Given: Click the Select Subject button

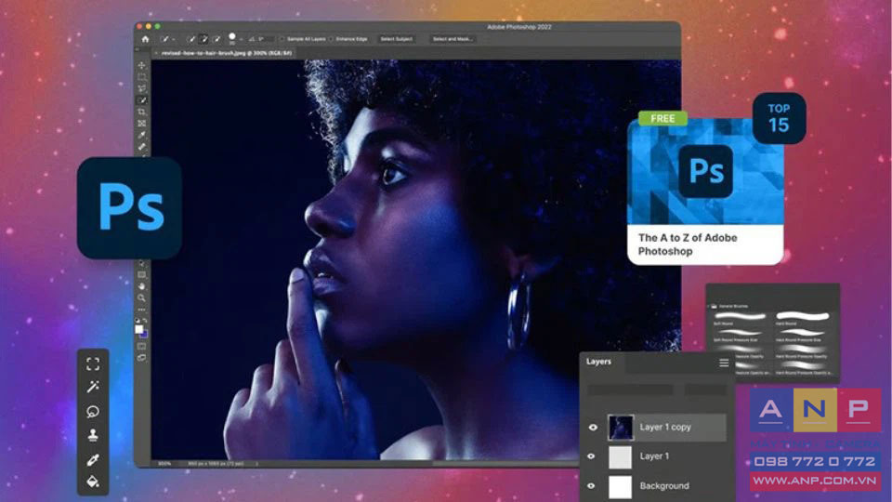Looking at the screenshot, I should [x=397, y=39].
